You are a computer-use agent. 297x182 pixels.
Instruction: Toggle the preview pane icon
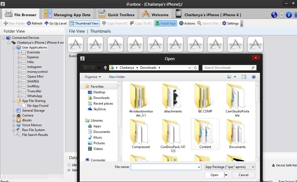pyautogui.click(x=244, y=77)
